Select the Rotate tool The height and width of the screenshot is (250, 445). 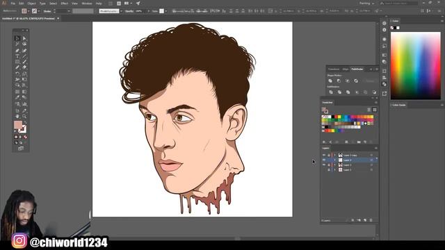17,74
